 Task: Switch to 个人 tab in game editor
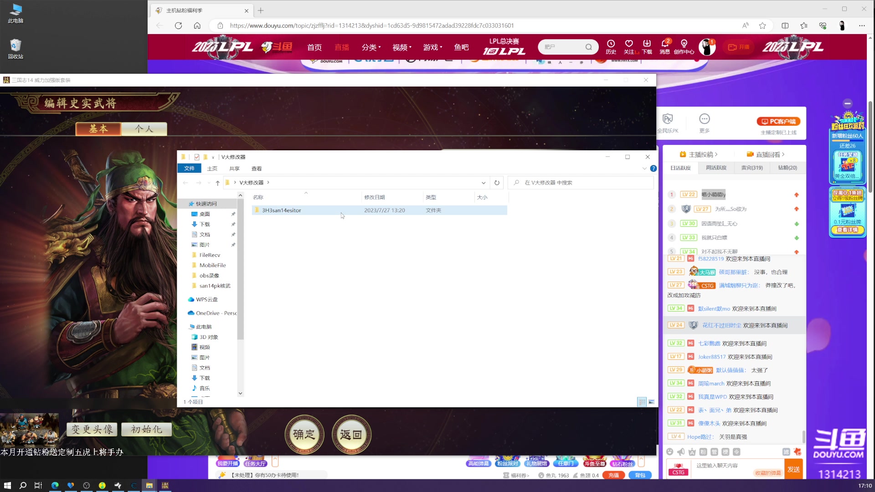144,129
